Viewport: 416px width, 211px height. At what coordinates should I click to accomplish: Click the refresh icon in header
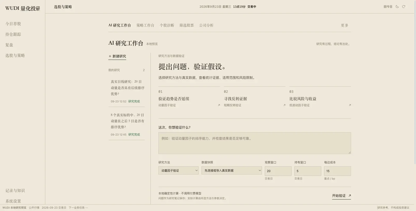coord(404,7)
